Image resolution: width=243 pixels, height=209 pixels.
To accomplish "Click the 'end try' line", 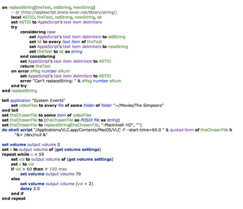I will [19, 86].
